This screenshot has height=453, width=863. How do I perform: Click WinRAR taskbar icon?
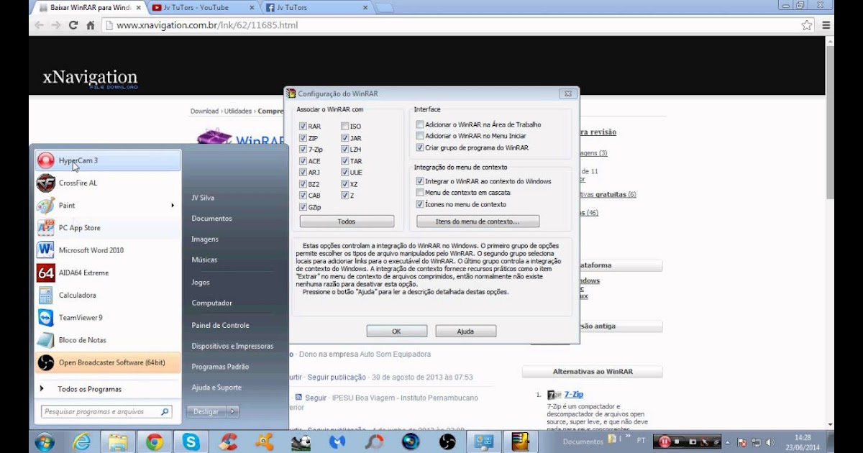pyautogui.click(x=520, y=441)
